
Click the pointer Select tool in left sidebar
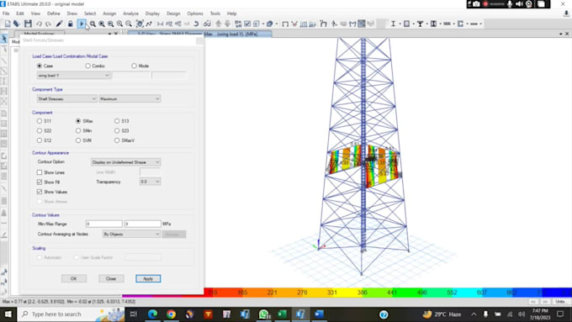(x=4, y=38)
